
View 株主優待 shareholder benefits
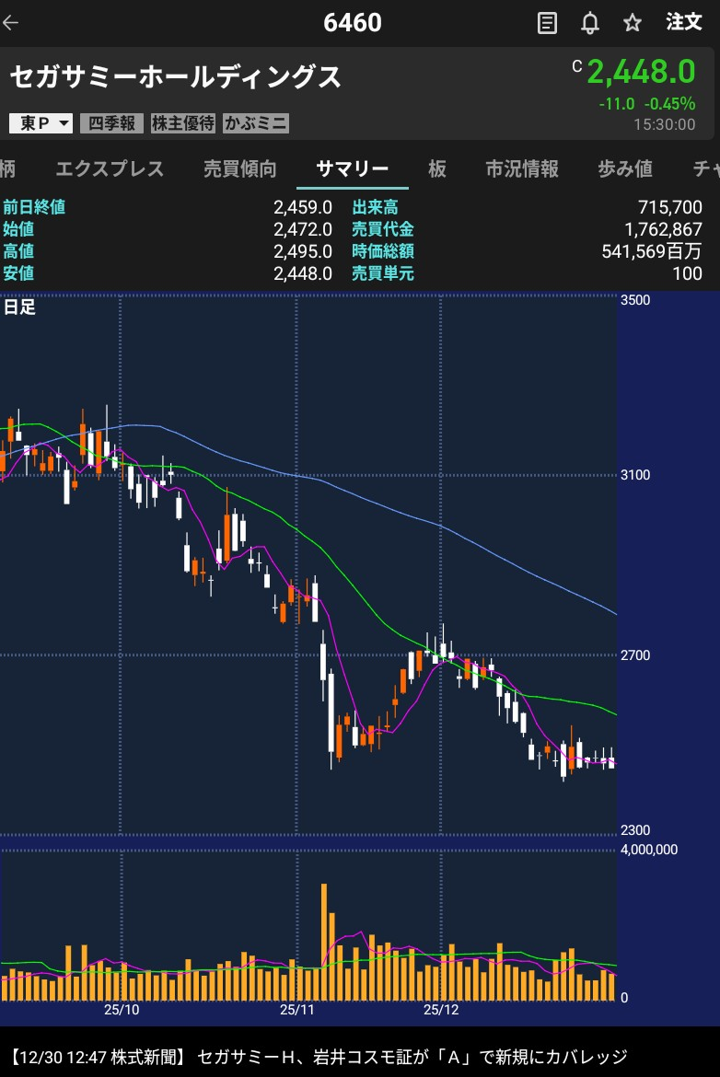tap(182, 123)
